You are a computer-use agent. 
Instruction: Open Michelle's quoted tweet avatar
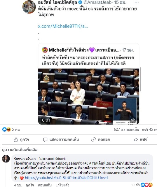pos(45,50)
